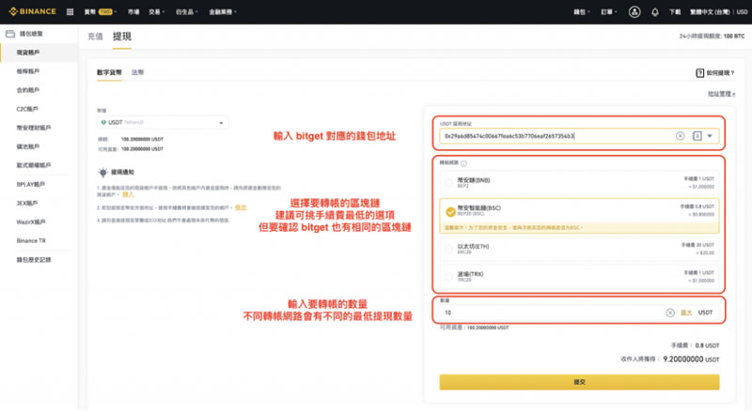Click the Binance logo
Viewport: 752px width, 412px height.
click(x=32, y=12)
